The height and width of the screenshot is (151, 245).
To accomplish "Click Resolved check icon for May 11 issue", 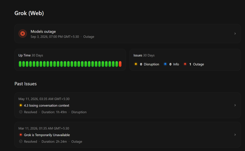I will tap(21, 112).
